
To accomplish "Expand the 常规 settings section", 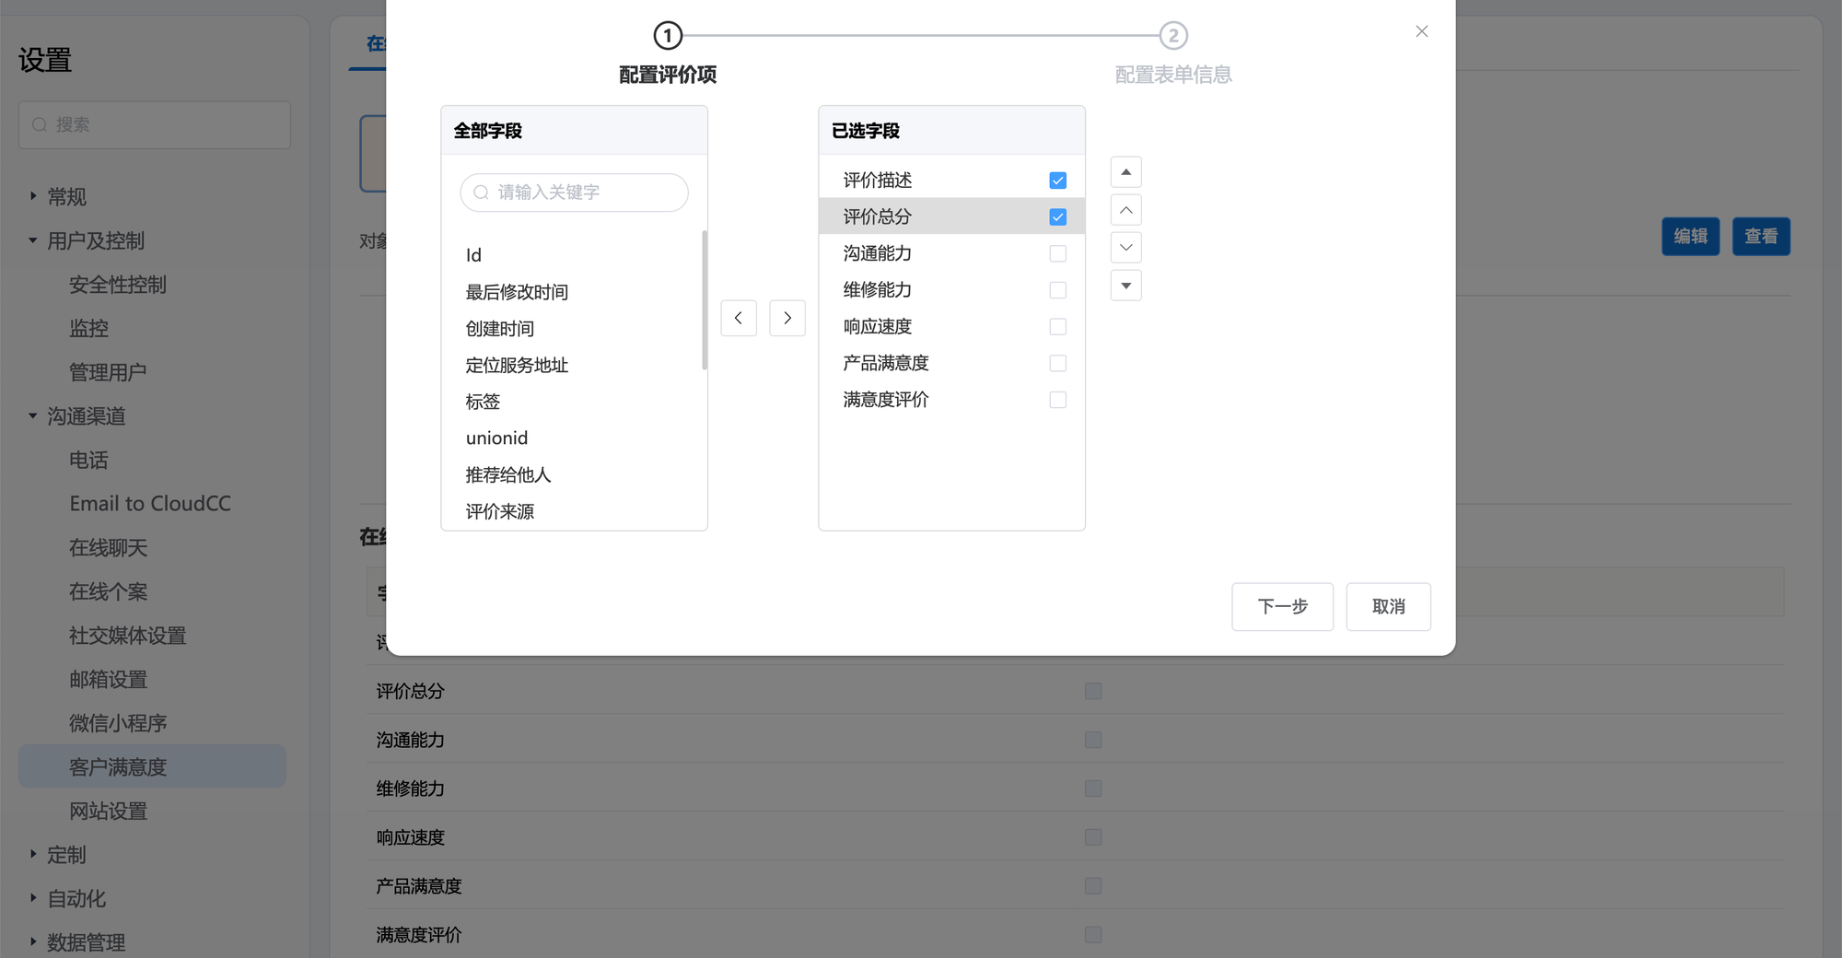I will coord(33,196).
